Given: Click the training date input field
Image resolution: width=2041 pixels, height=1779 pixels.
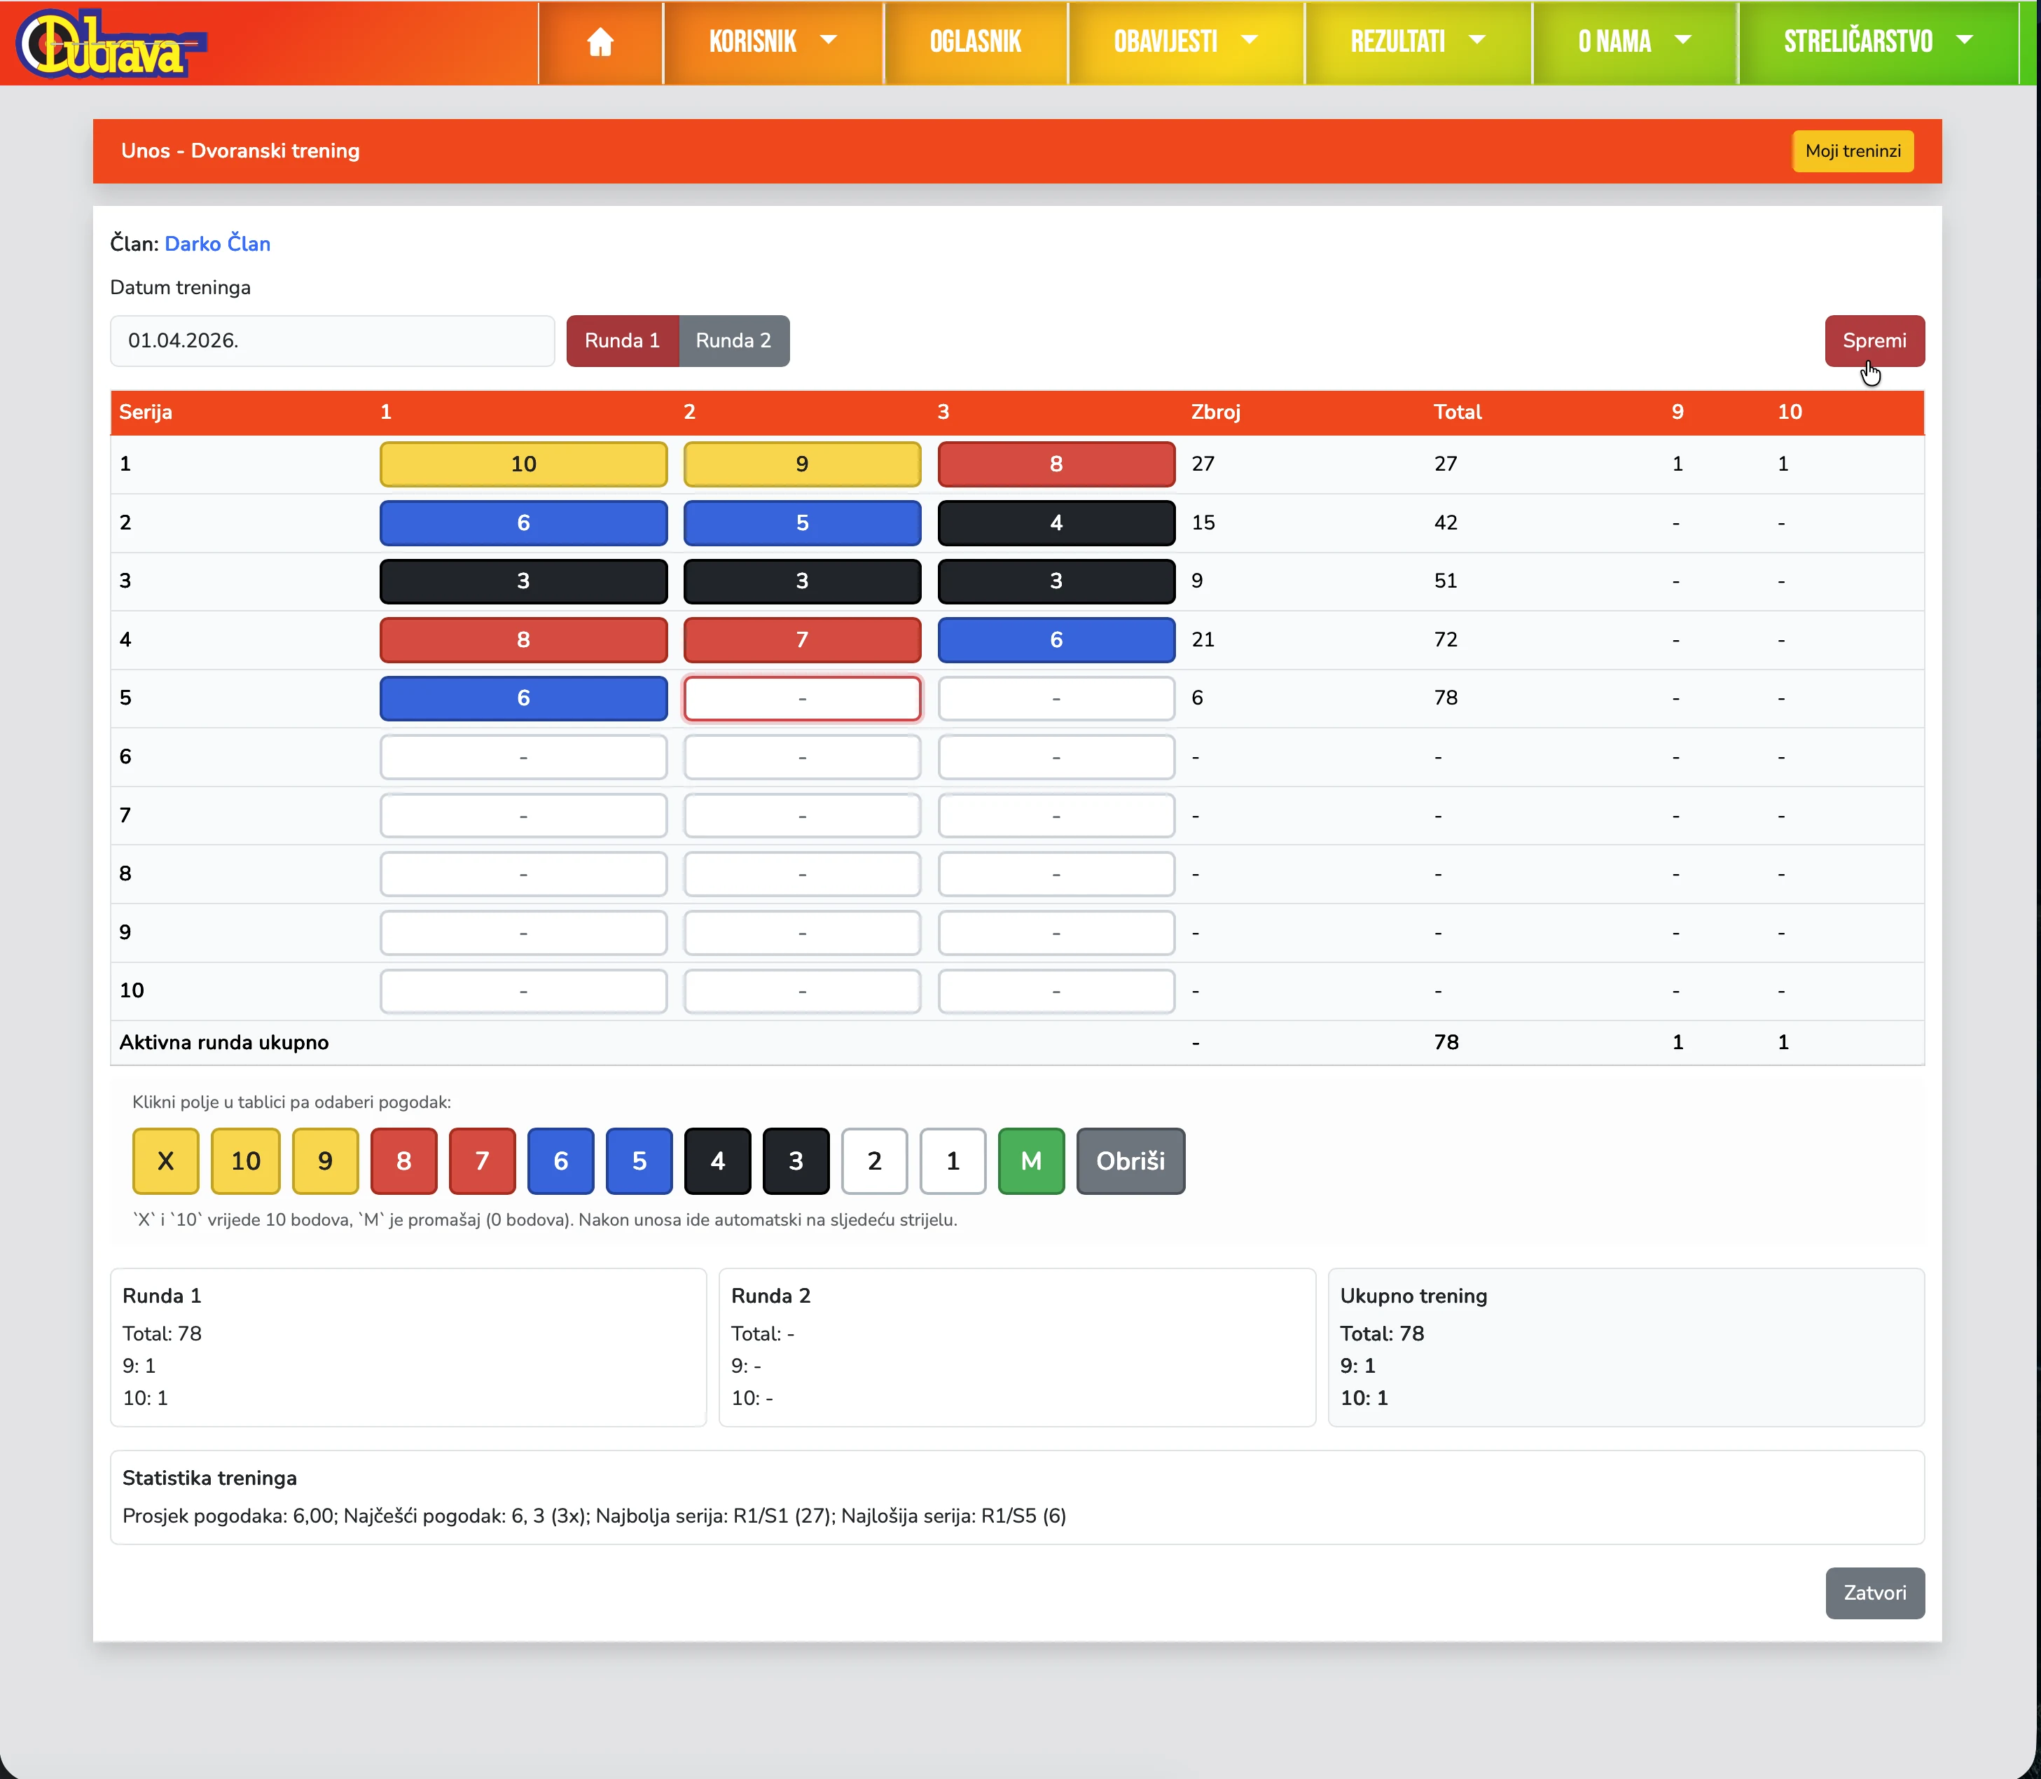Looking at the screenshot, I should 331,340.
